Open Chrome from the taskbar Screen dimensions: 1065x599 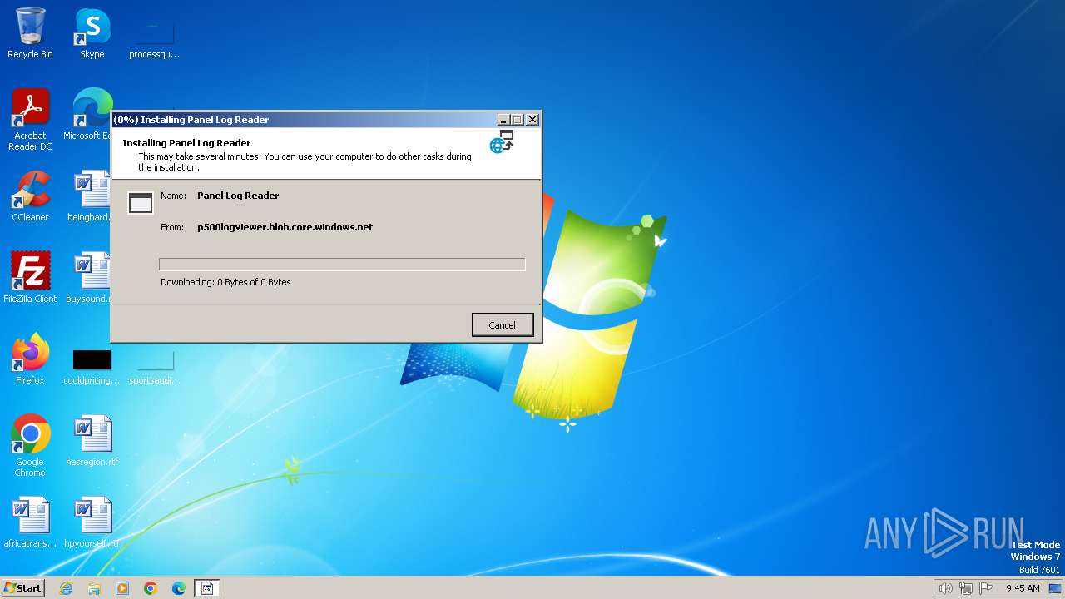(x=151, y=588)
